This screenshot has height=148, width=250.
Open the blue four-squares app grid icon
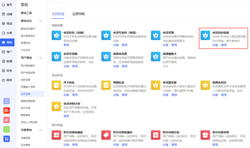[x=7, y=139]
